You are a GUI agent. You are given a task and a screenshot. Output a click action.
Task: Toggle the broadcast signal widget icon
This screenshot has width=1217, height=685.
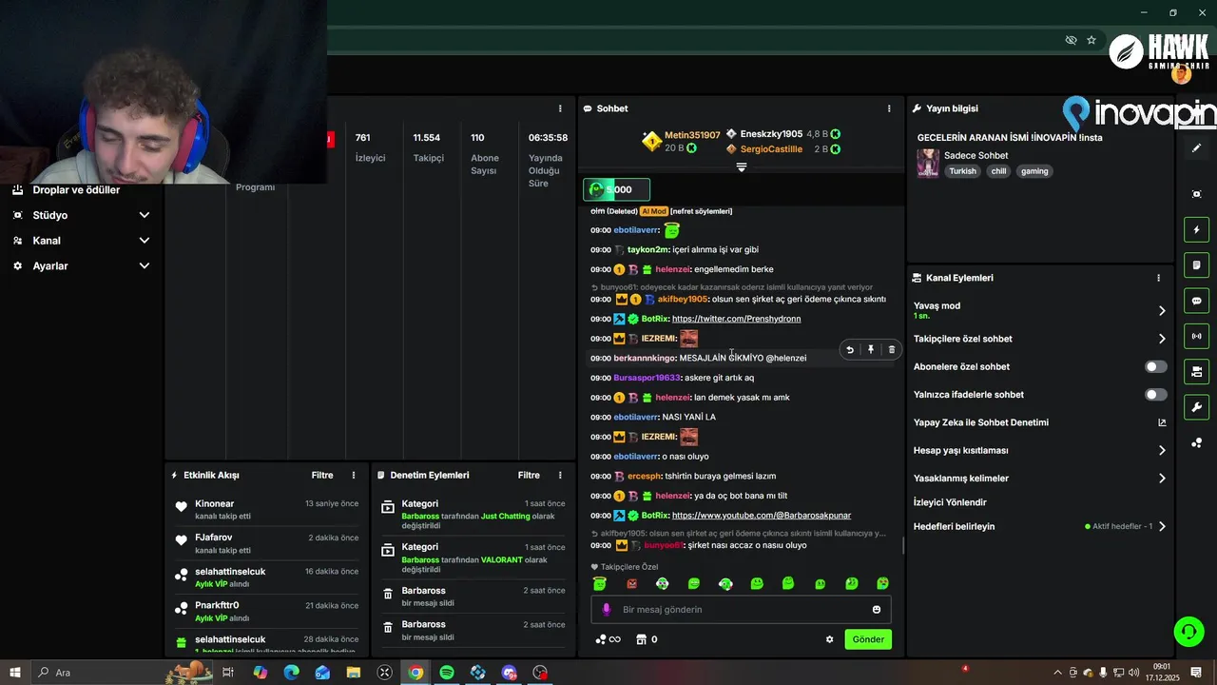pyautogui.click(x=1196, y=336)
